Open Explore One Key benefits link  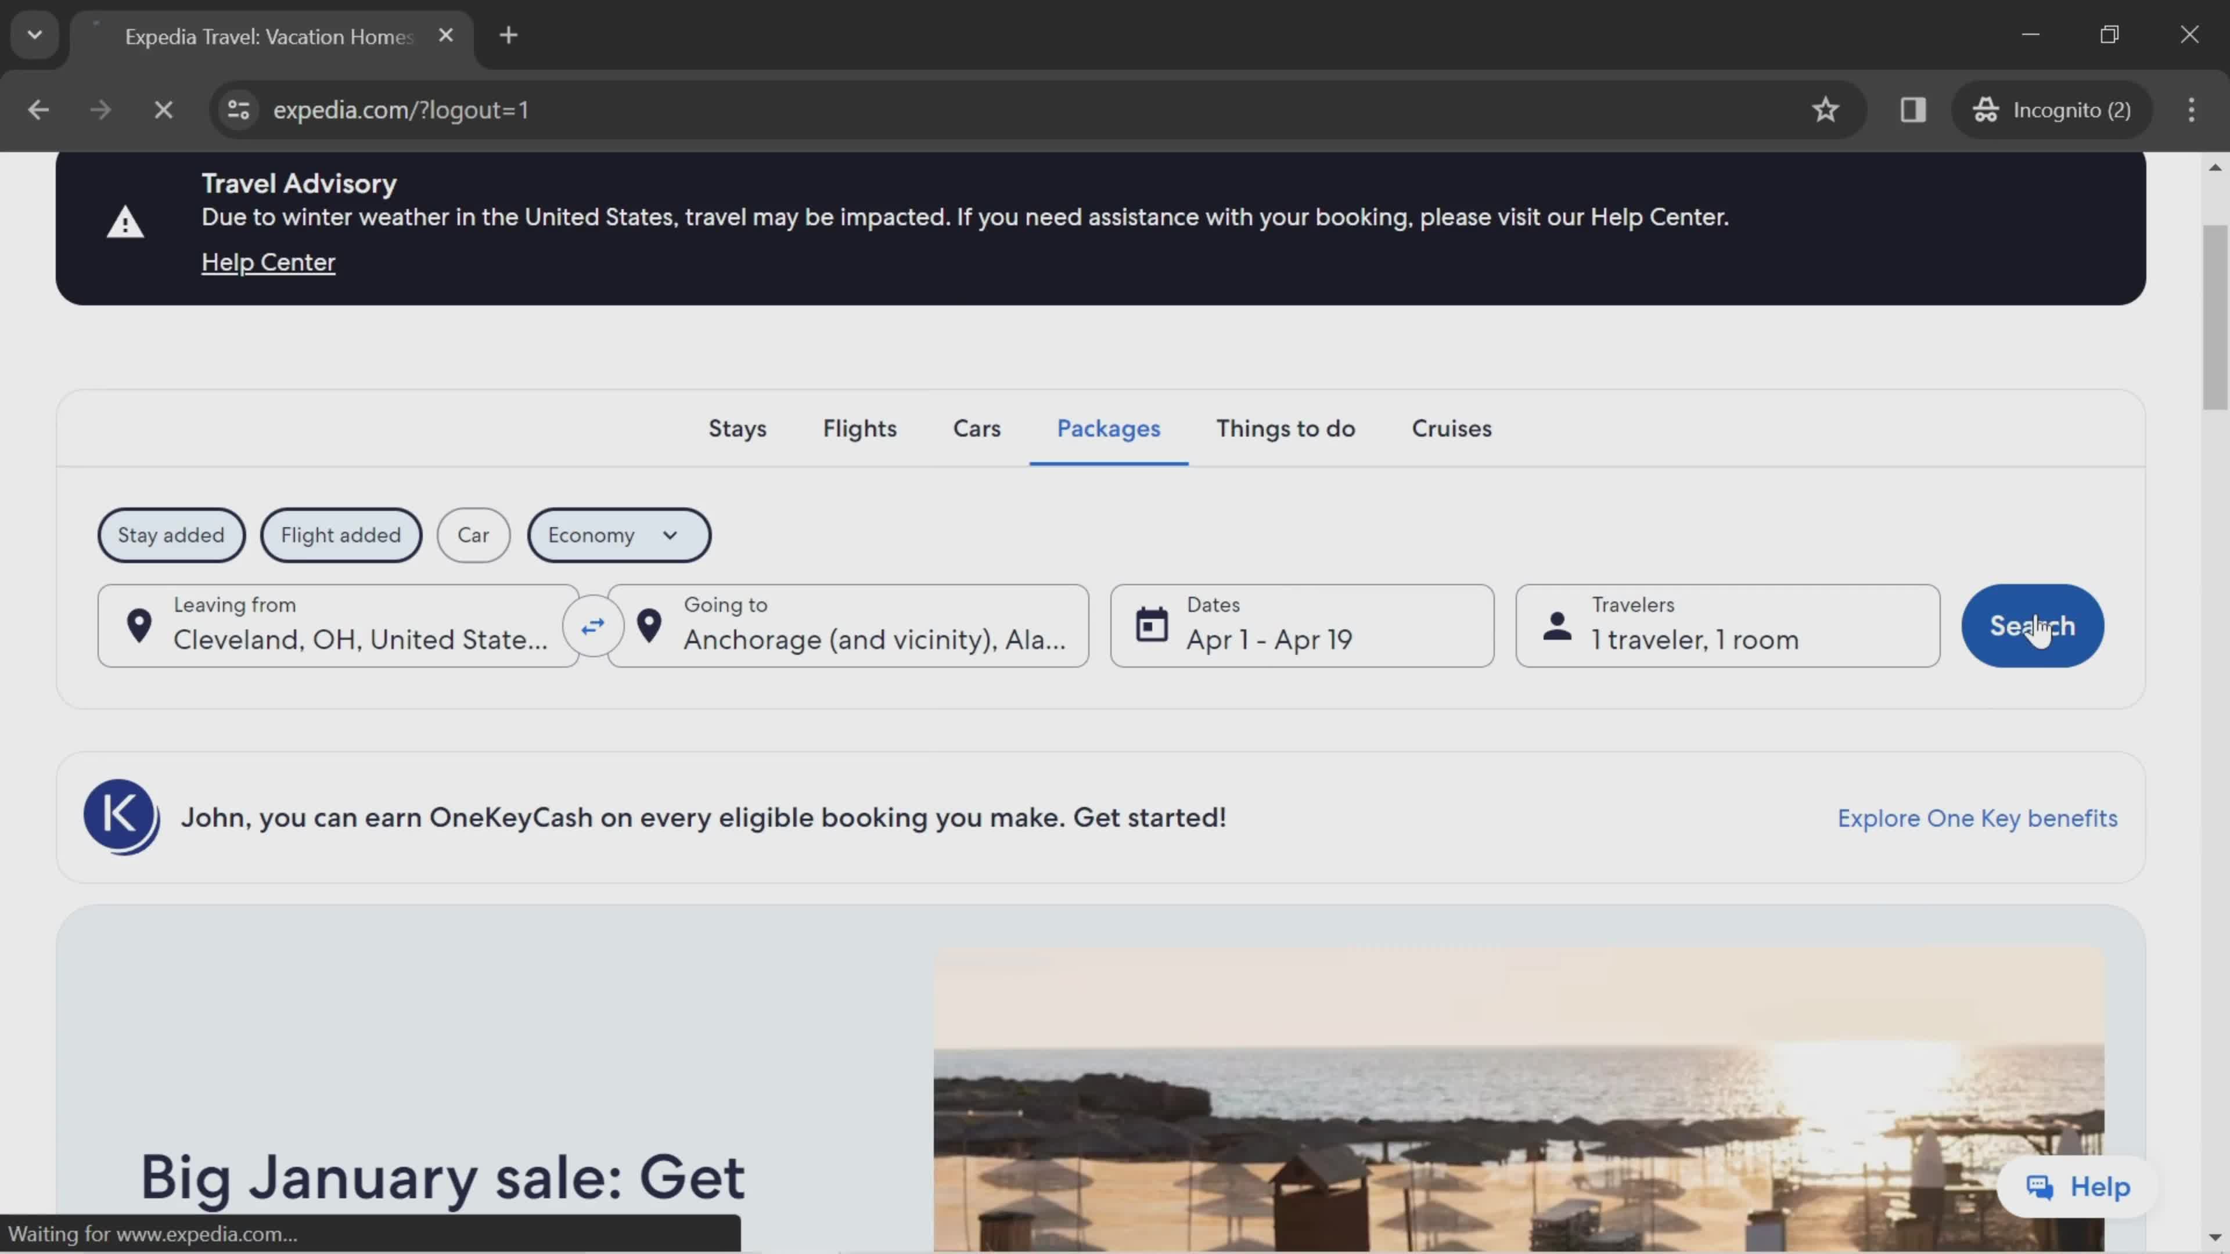click(x=1977, y=819)
